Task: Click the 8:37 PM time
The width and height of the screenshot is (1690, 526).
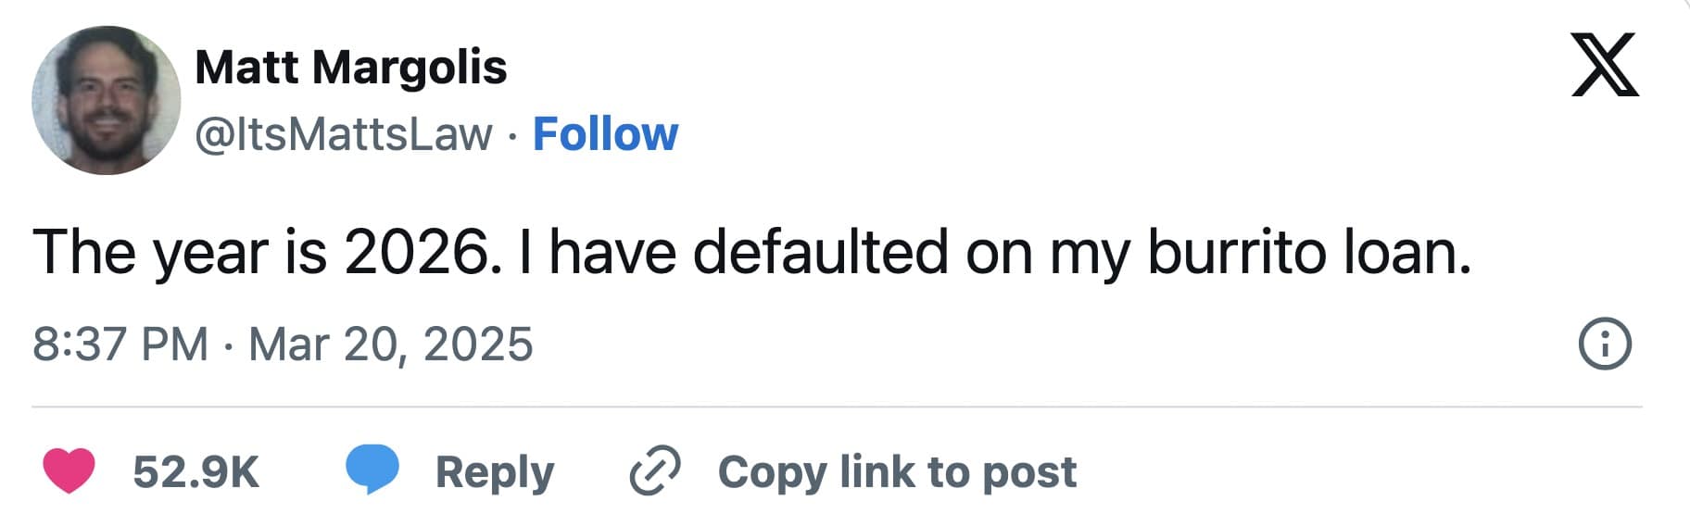Action: point(120,344)
